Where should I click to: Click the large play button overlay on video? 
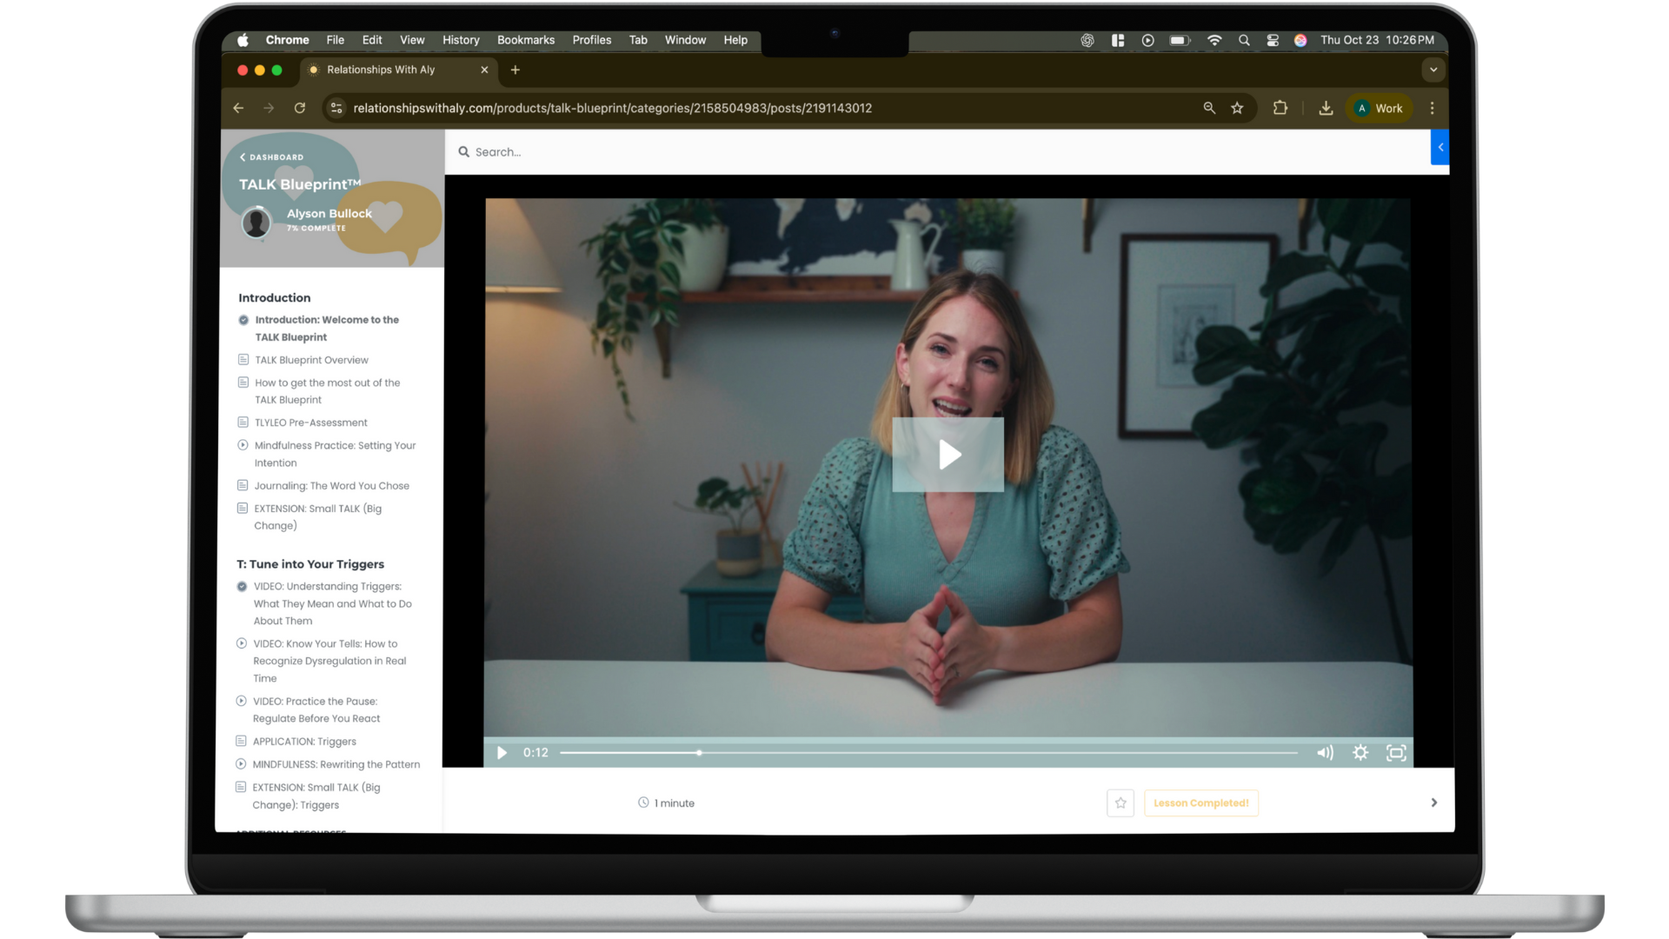pyautogui.click(x=948, y=454)
